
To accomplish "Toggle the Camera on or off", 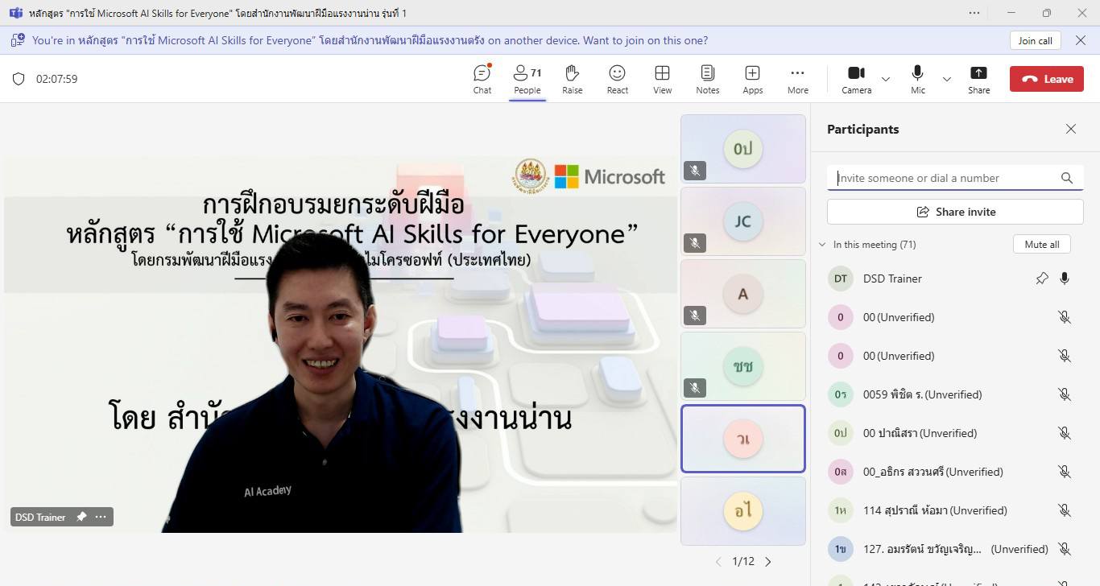I will click(x=856, y=79).
